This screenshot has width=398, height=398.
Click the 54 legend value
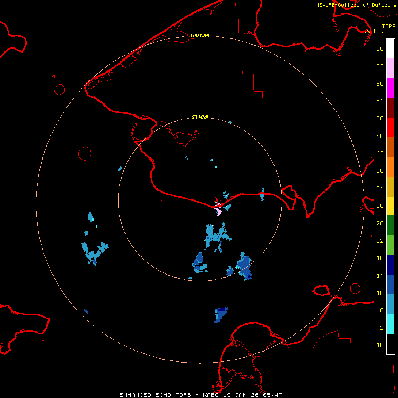click(x=380, y=101)
